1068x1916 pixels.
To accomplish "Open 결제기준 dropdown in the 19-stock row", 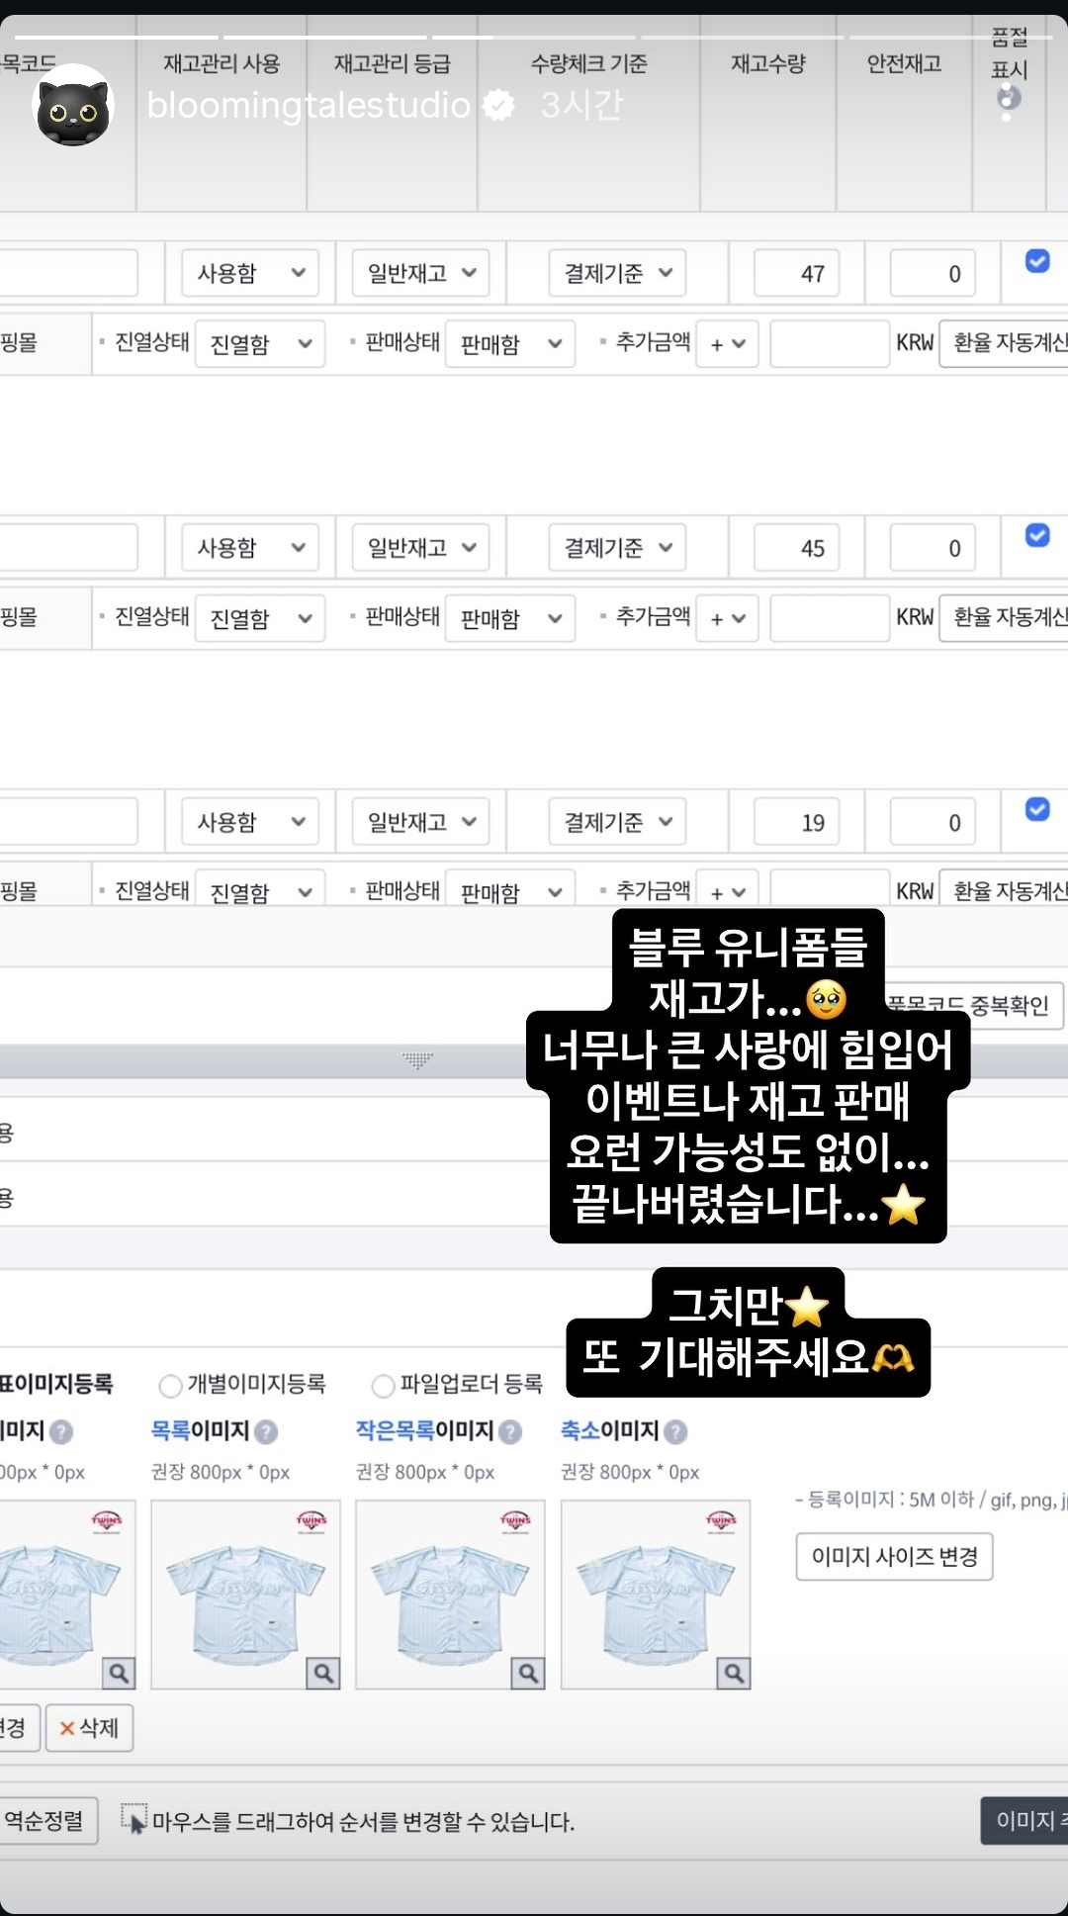I will pyautogui.click(x=617, y=821).
